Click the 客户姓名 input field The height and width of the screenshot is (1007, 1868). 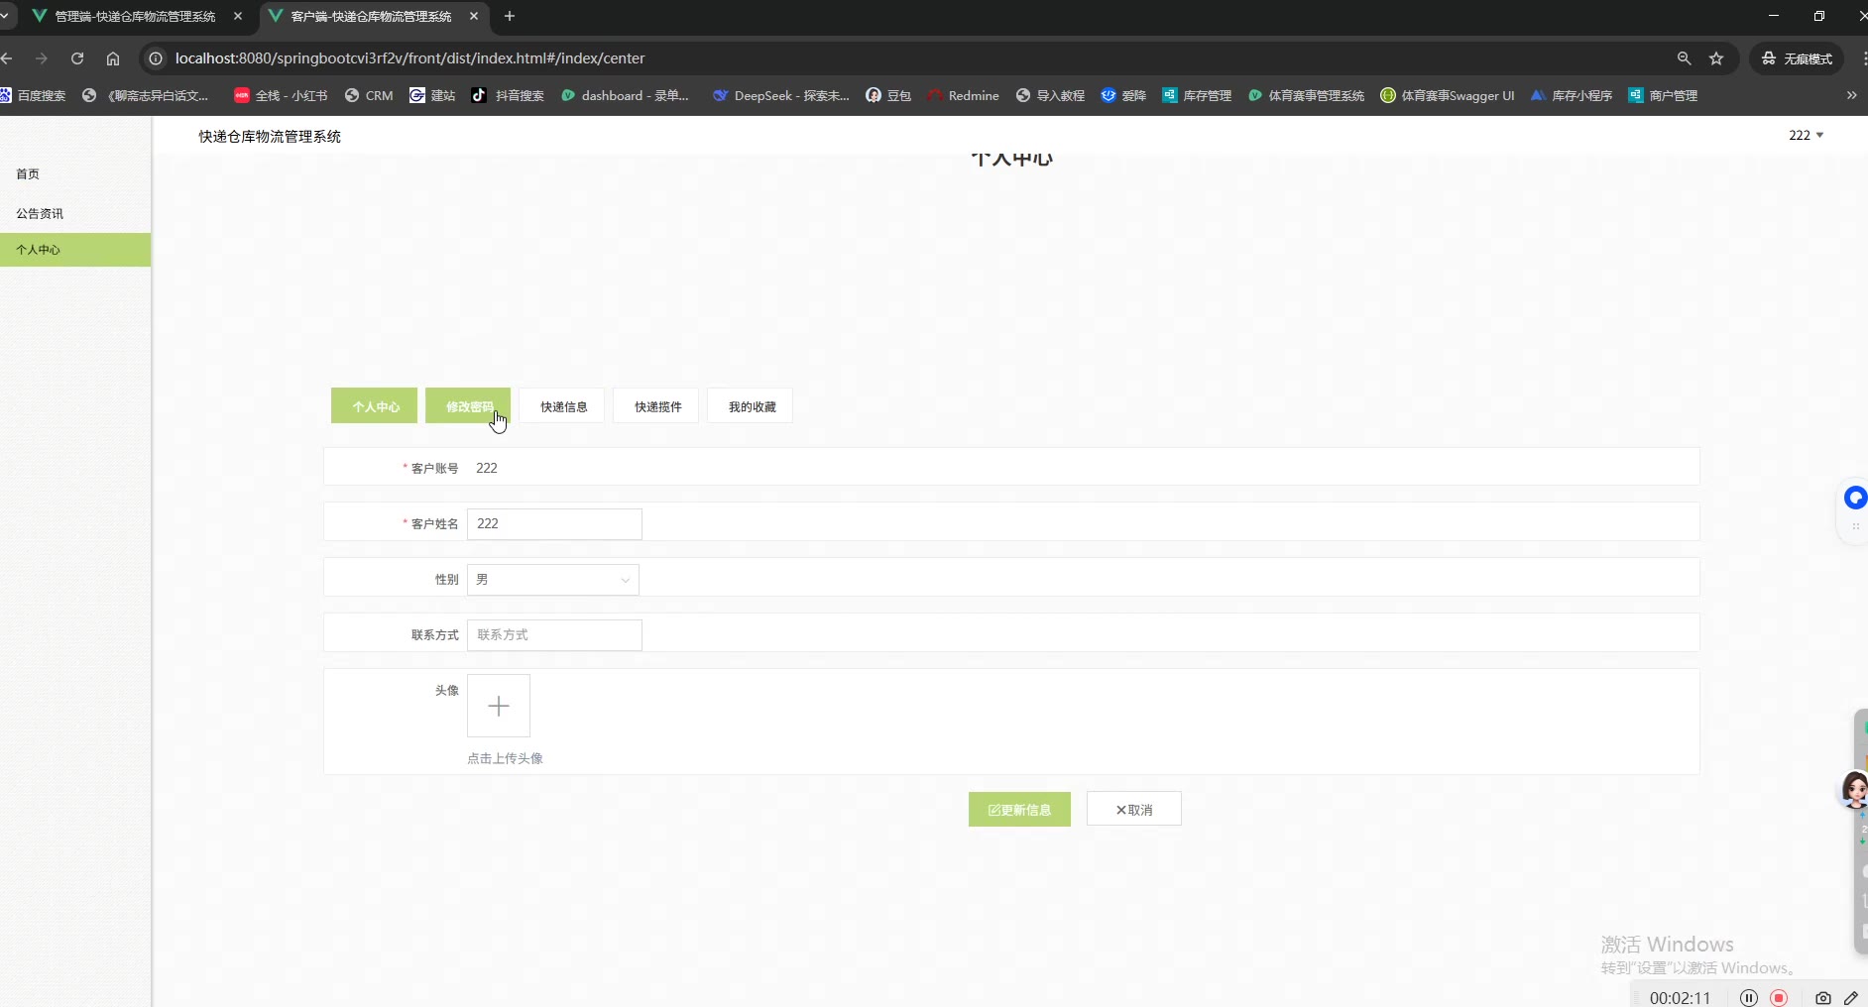pyautogui.click(x=554, y=524)
